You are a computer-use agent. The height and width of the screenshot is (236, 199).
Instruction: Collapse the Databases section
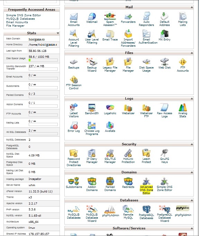tap(192, 200)
